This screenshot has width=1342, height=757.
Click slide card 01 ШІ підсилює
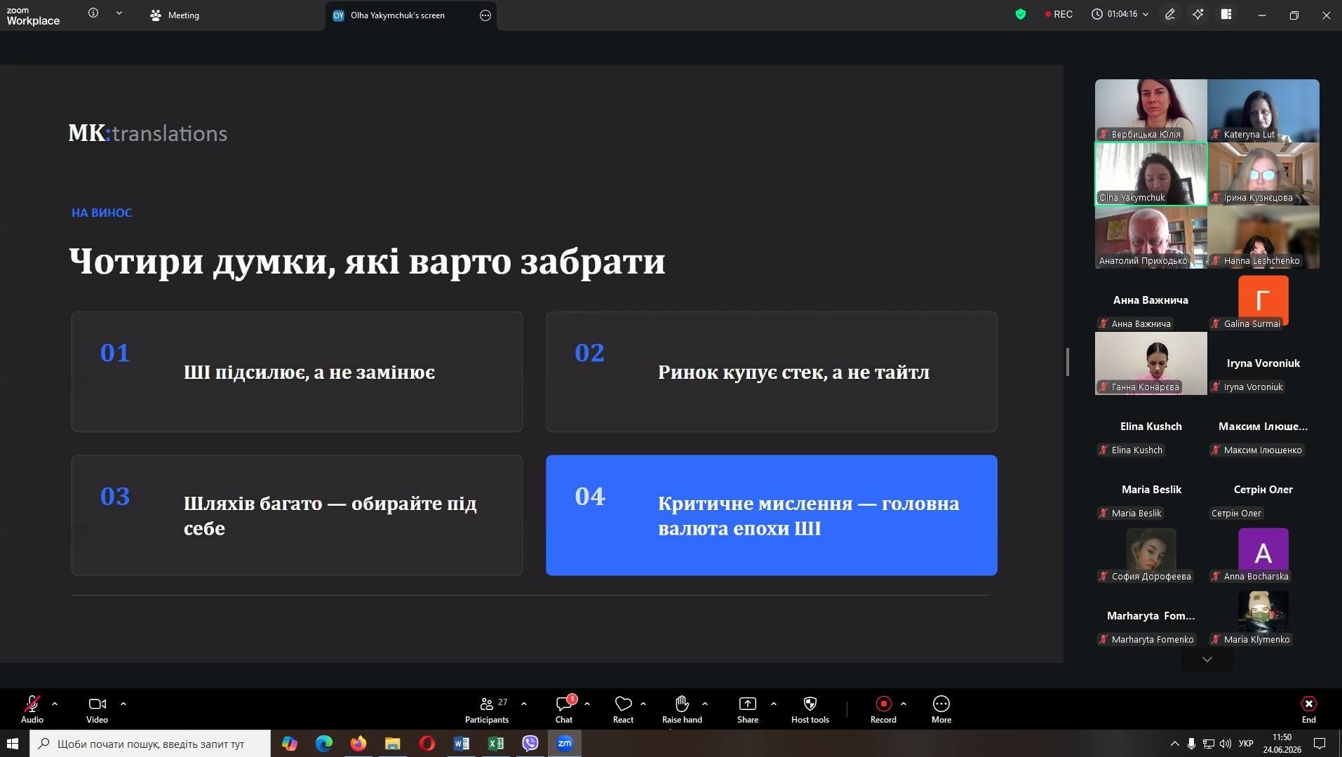pyautogui.click(x=297, y=371)
